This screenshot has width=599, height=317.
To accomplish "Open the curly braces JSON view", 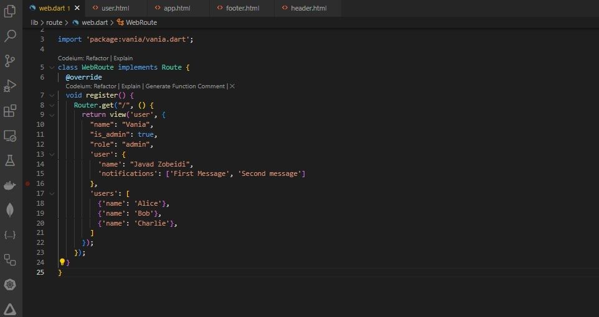I will (10, 235).
